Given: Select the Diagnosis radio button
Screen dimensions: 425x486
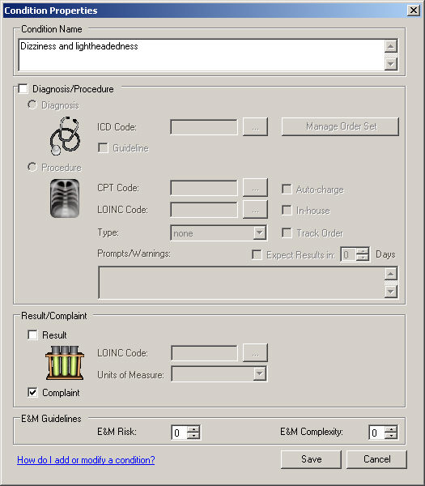Looking at the screenshot, I should click(x=32, y=104).
